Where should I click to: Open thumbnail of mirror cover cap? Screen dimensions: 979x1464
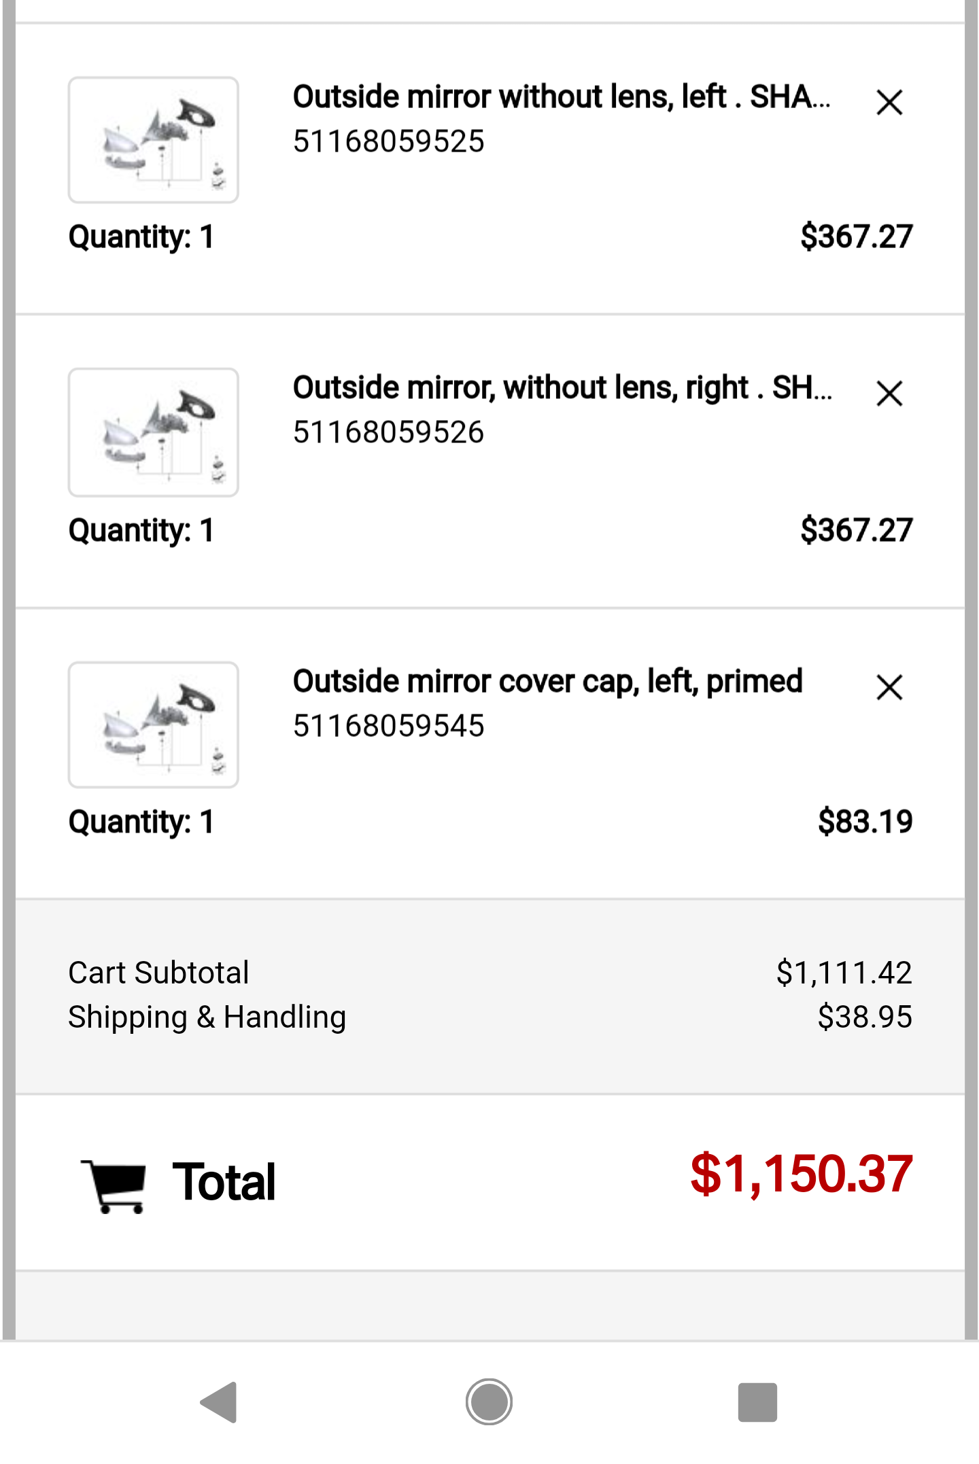154,725
